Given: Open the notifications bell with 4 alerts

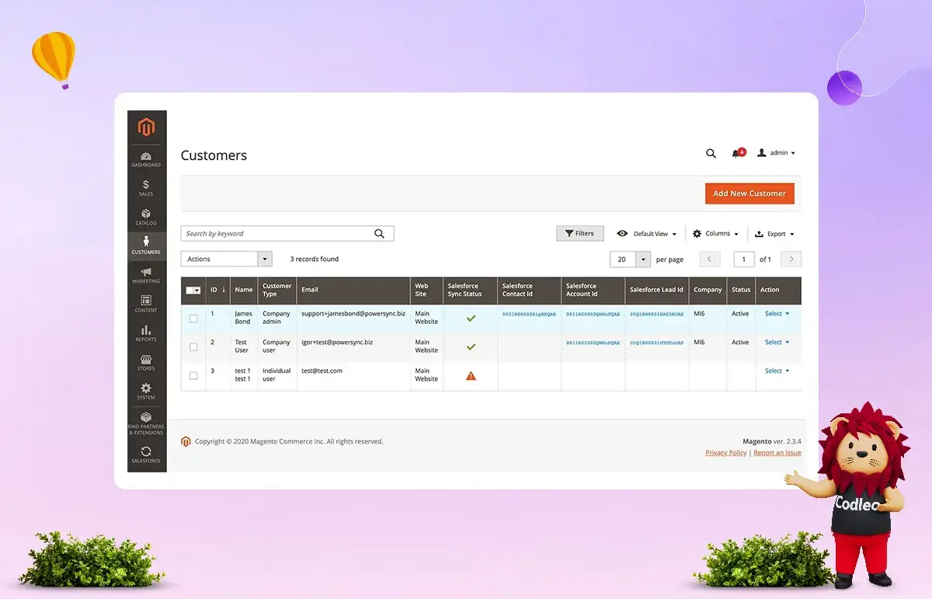Looking at the screenshot, I should point(737,153).
